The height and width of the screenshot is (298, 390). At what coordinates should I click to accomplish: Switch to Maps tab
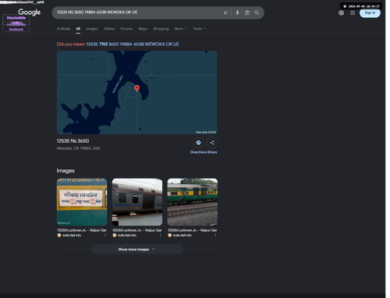point(143,29)
